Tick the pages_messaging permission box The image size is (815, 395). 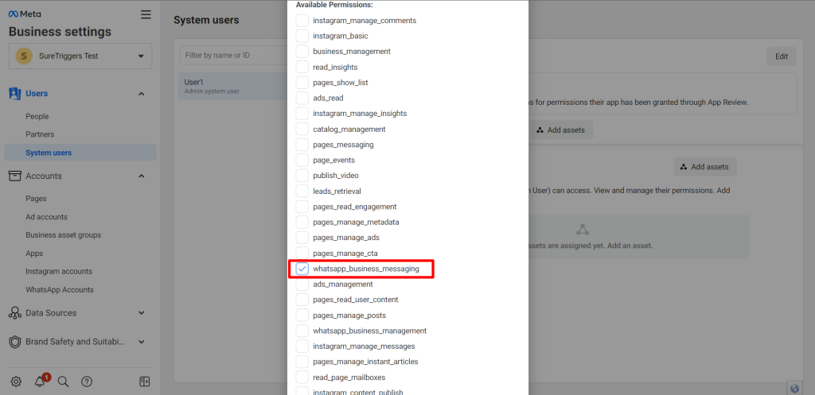[x=302, y=145]
